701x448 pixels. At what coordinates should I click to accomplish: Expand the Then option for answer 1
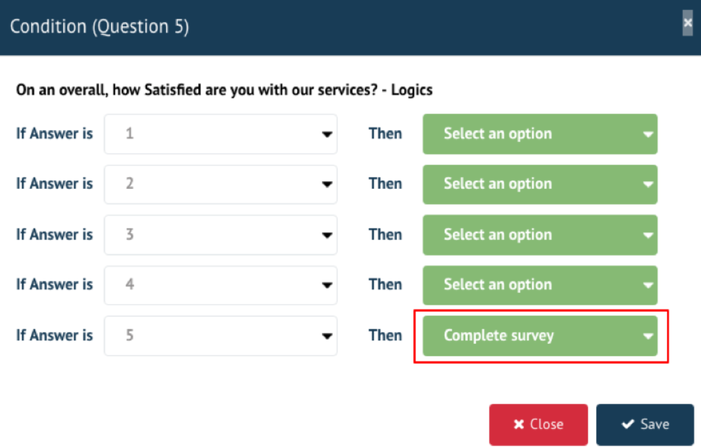(540, 134)
